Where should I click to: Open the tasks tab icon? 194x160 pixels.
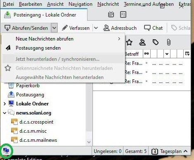point(123,14)
